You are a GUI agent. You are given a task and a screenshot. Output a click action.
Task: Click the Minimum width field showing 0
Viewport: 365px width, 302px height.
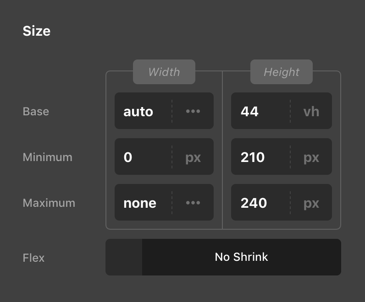[x=143, y=157]
